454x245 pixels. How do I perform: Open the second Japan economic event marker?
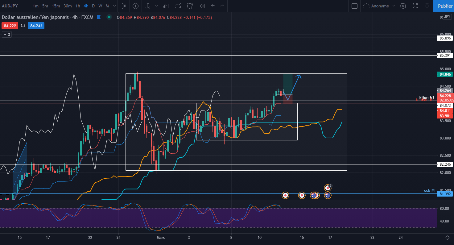[x=302, y=195]
